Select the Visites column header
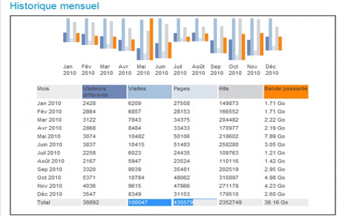Viewport: 351px width, 217px height. tap(150, 92)
